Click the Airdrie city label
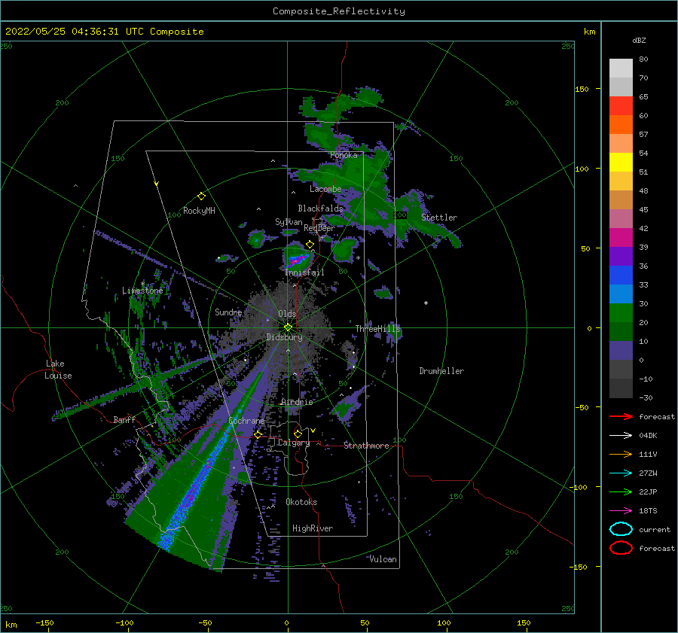This screenshot has height=633, width=678. click(297, 402)
